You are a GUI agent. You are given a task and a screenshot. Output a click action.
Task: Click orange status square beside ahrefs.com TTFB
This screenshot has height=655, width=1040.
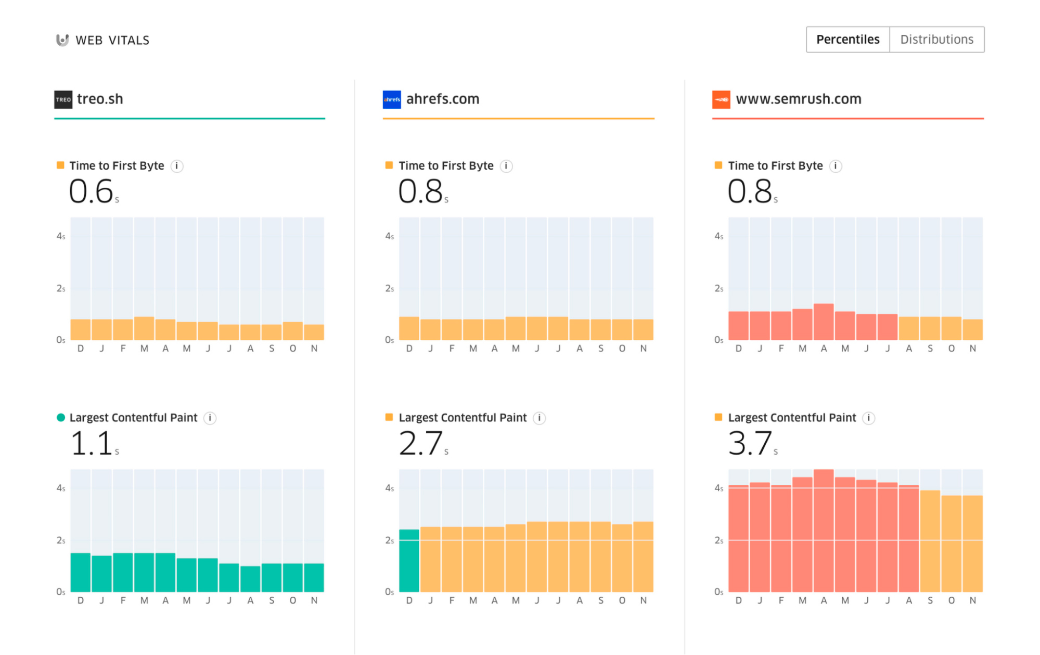click(389, 165)
